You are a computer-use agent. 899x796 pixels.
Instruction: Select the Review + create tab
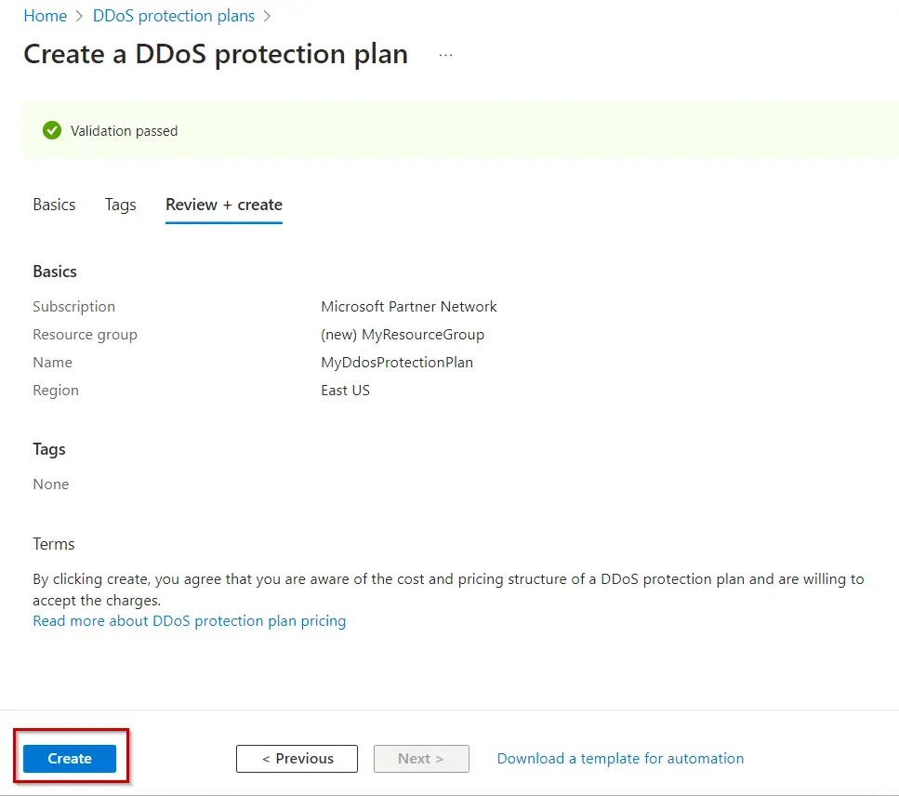223,205
